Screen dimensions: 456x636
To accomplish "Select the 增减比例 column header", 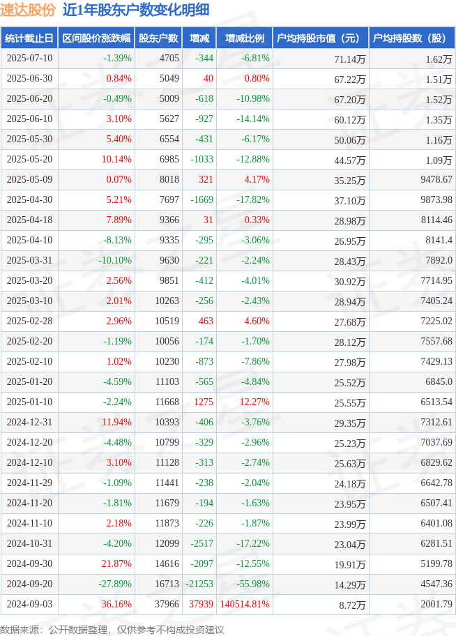I will click(245, 38).
